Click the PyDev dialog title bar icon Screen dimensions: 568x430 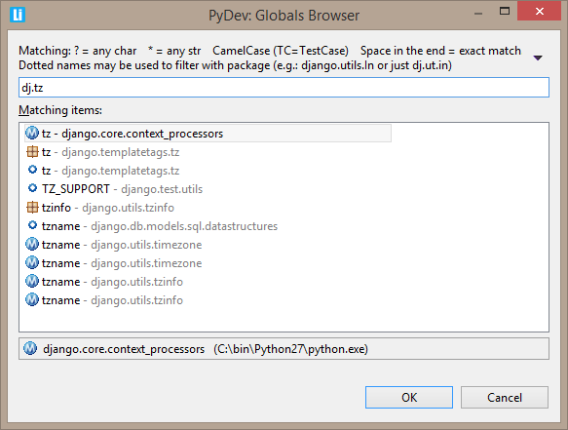18,15
